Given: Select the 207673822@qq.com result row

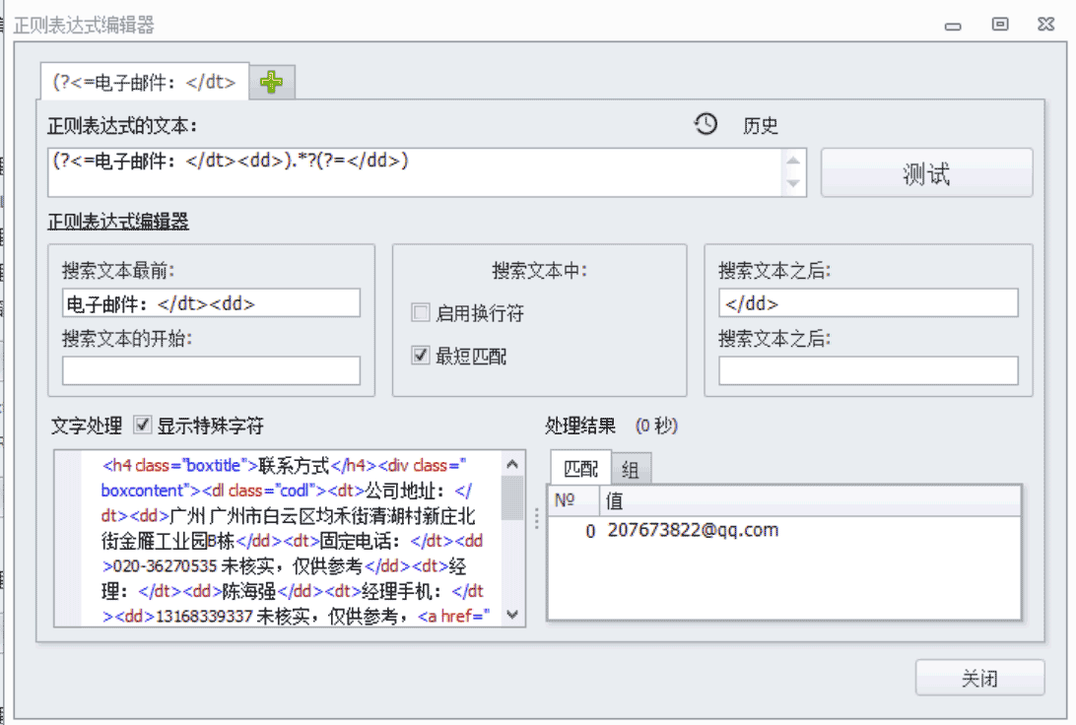Looking at the screenshot, I should point(692,531).
